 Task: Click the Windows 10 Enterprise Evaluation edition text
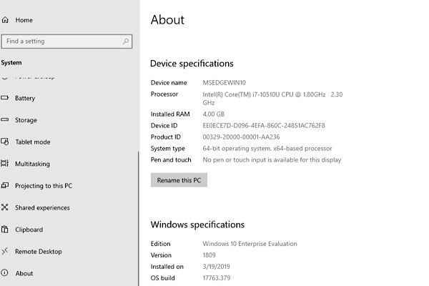coord(250,244)
